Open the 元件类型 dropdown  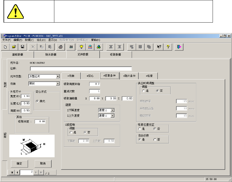(58, 76)
